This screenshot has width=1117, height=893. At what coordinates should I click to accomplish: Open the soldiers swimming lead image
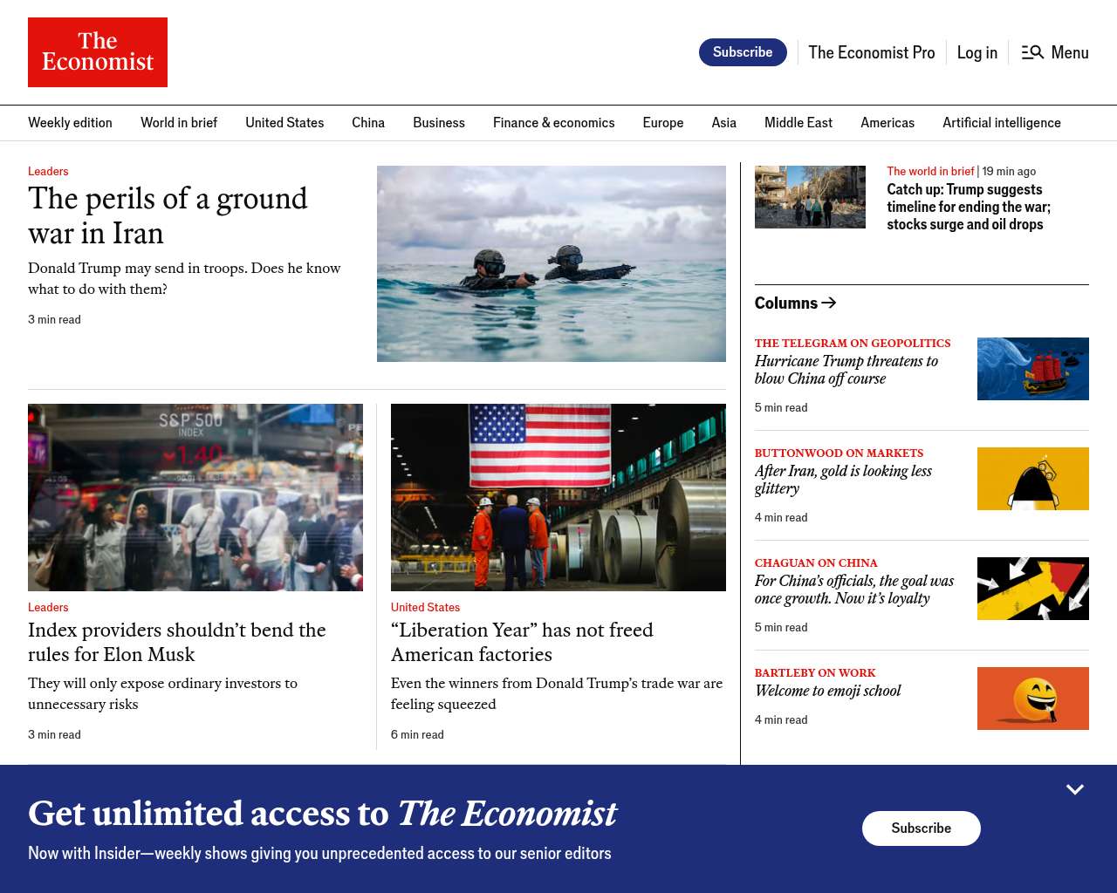(552, 263)
